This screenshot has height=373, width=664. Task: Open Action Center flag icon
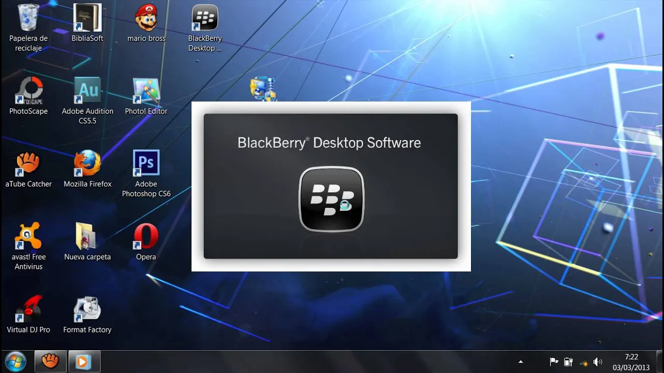tap(554, 362)
